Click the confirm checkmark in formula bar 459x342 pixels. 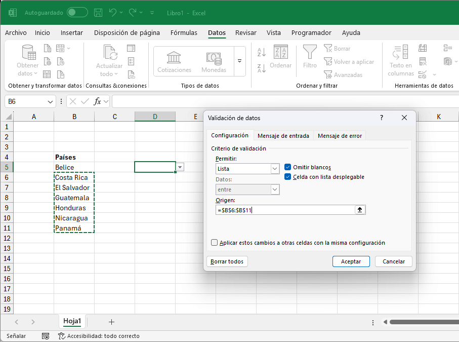(x=85, y=101)
